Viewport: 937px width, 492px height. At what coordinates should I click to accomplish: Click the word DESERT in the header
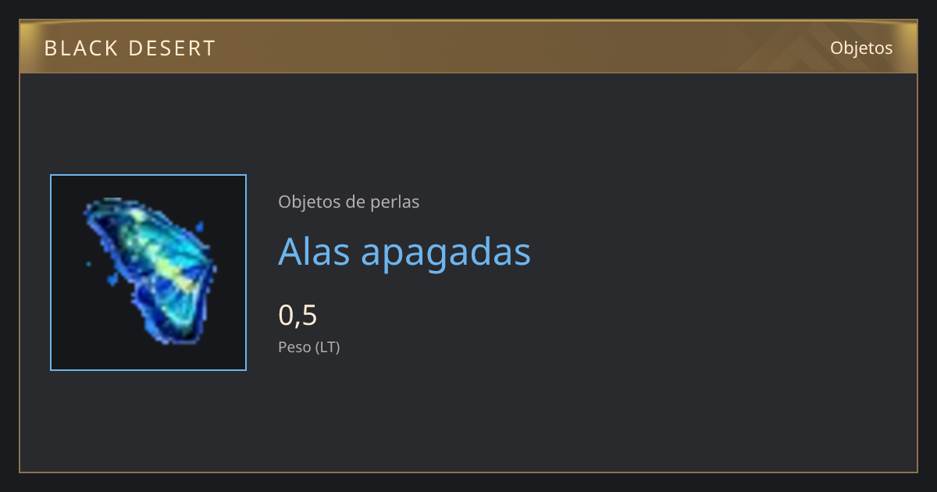pos(172,48)
